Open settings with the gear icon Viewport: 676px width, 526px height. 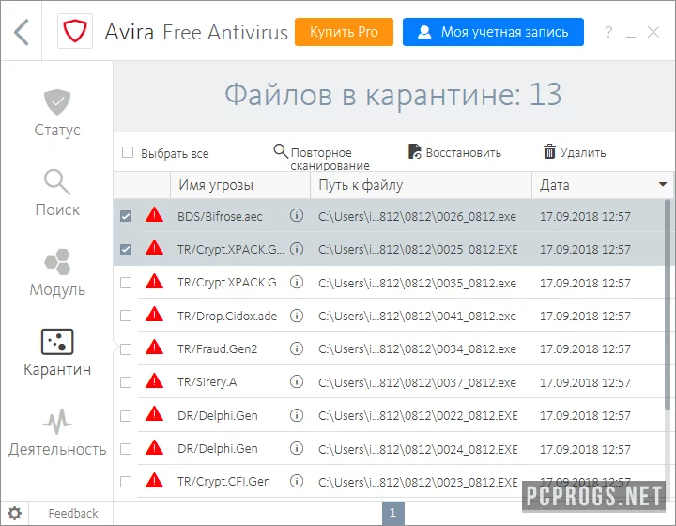tap(14, 513)
